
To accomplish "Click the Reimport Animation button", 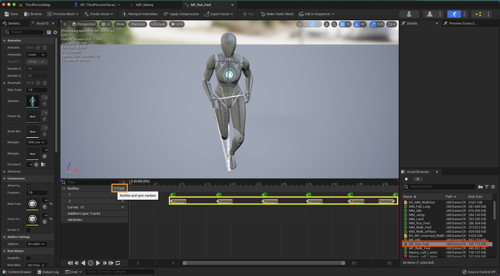I will pyautogui.click(x=139, y=14).
